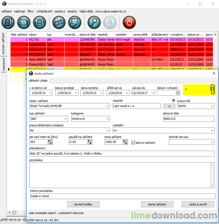Toggle the aktivní zařízení checkbox

click(133, 142)
